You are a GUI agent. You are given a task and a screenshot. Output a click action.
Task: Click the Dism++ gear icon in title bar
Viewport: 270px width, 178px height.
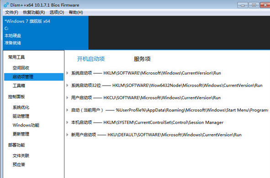click(6, 5)
